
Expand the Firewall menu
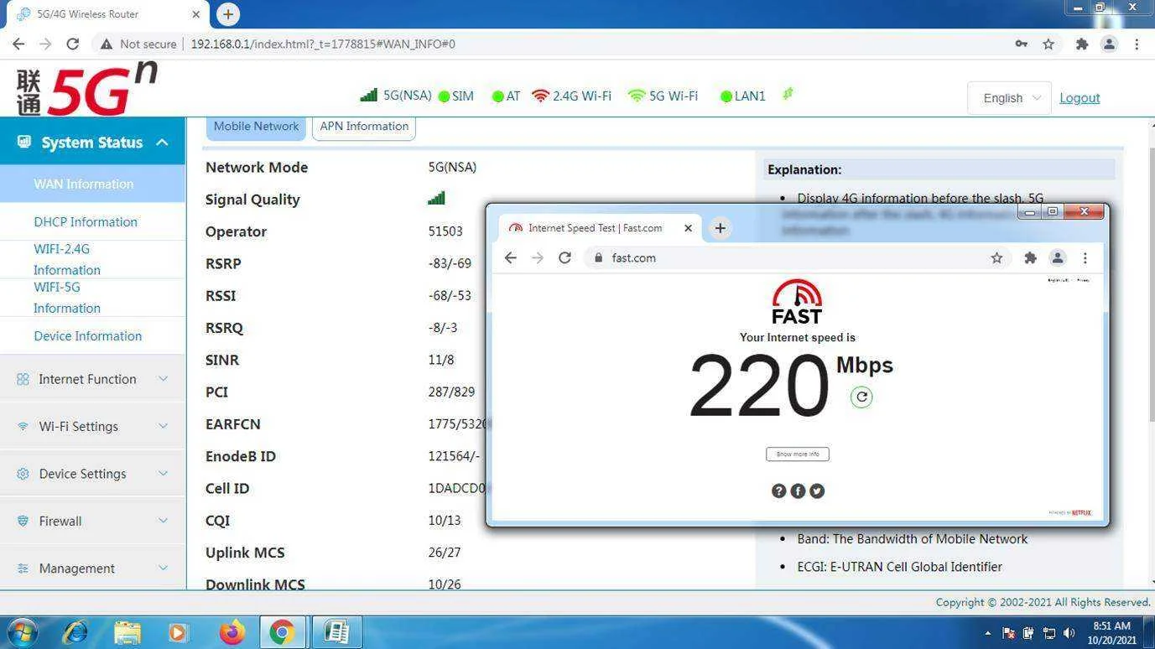click(x=92, y=522)
